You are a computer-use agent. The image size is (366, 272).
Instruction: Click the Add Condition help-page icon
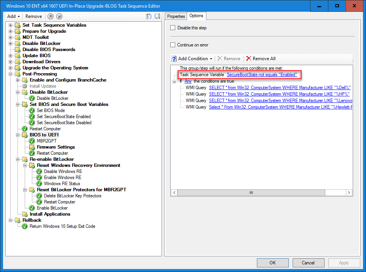click(174, 59)
